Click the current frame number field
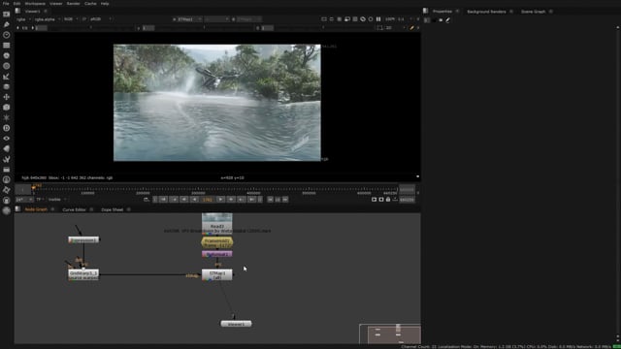 pyautogui.click(x=208, y=200)
